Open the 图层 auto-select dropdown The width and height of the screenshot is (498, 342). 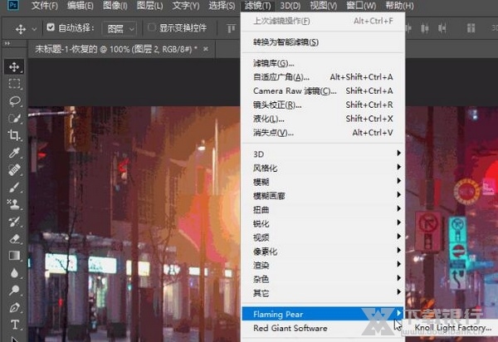(120, 29)
